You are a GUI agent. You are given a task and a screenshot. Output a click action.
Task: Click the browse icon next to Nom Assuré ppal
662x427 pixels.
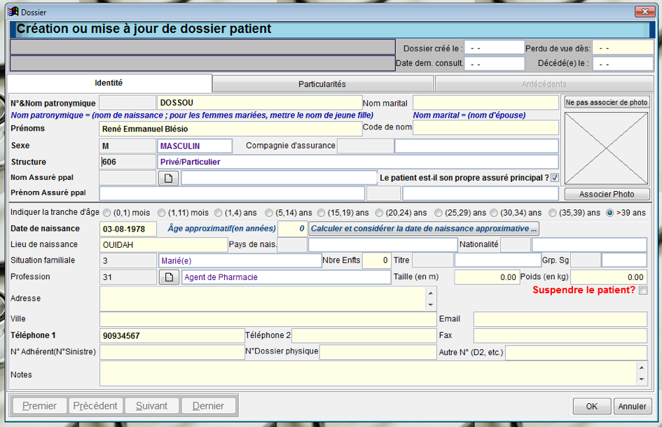[x=168, y=178]
